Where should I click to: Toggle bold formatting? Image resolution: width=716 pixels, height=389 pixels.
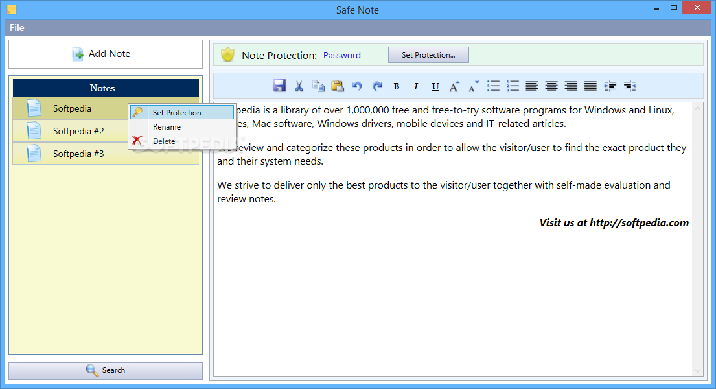(x=397, y=86)
